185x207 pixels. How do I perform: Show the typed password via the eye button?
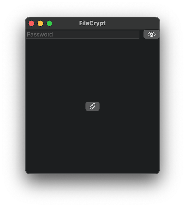(x=151, y=34)
